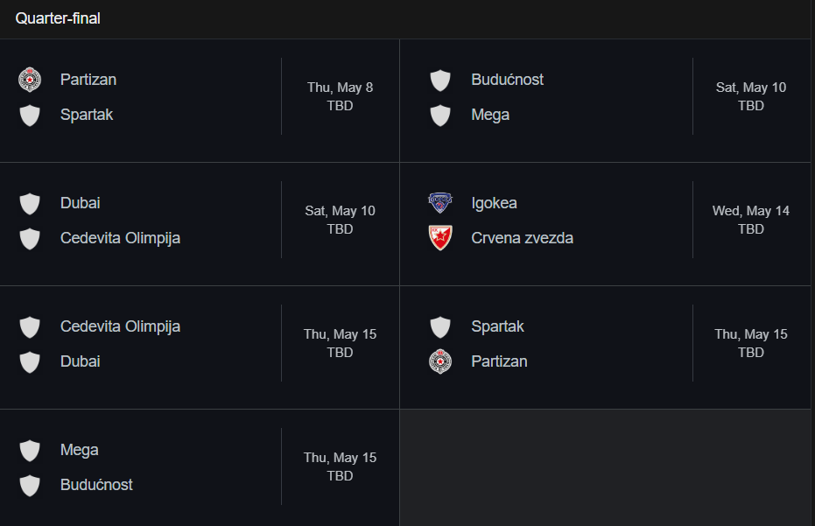Select Igokea team name

coord(494,203)
